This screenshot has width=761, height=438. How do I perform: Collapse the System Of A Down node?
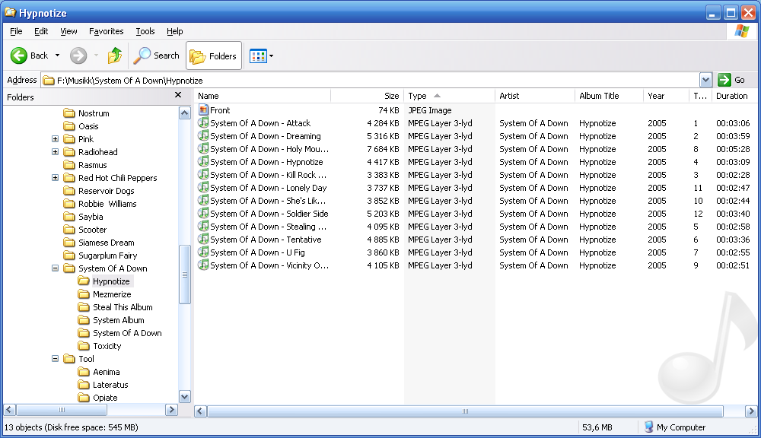(x=55, y=268)
